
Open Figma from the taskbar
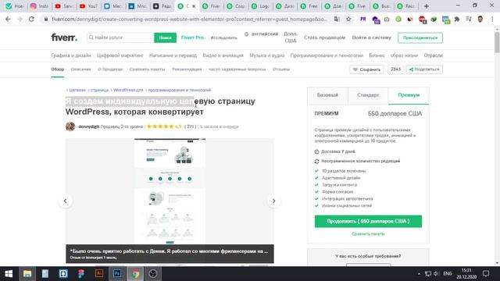coord(81,274)
